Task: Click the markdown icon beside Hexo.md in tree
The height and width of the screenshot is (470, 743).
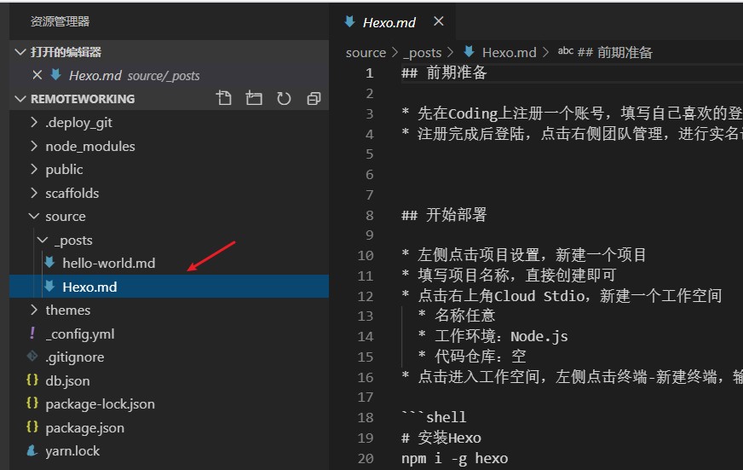Action: tap(49, 286)
